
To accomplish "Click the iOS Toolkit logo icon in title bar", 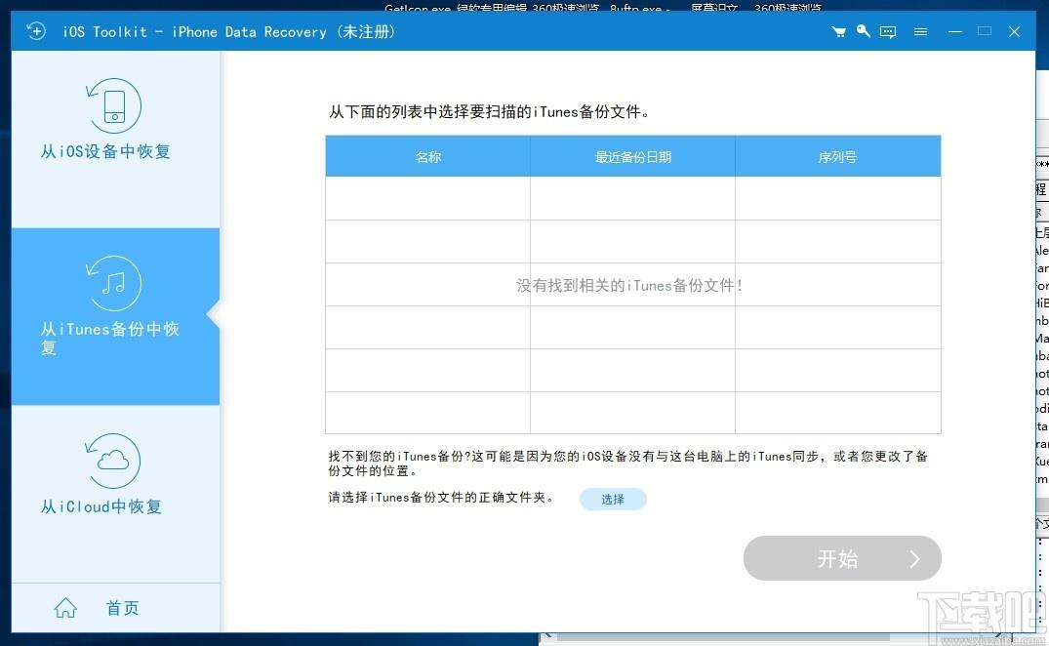I will 35,31.
